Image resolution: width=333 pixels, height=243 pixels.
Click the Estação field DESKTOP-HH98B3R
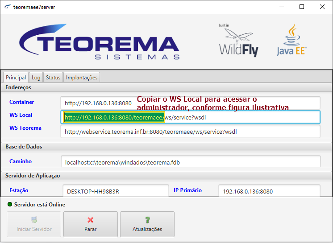click(x=116, y=191)
